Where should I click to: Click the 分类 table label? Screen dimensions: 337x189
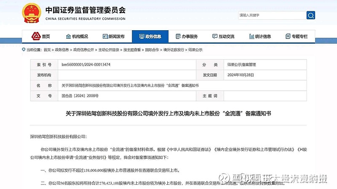coord(210,65)
